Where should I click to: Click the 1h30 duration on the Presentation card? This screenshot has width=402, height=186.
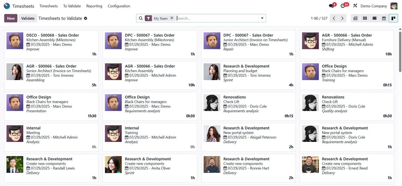[92, 116]
